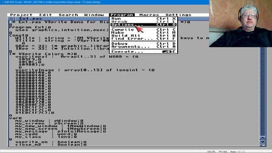Screen dimensions: 272x153
Task: Click the WinUAE window title bar
Action: tap(105, 2)
